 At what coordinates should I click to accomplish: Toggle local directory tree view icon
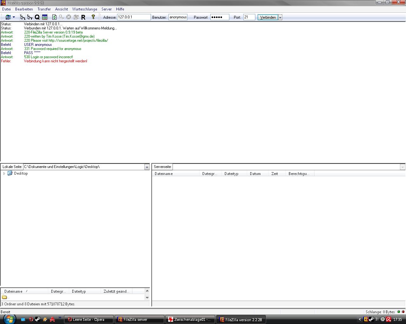point(23,17)
